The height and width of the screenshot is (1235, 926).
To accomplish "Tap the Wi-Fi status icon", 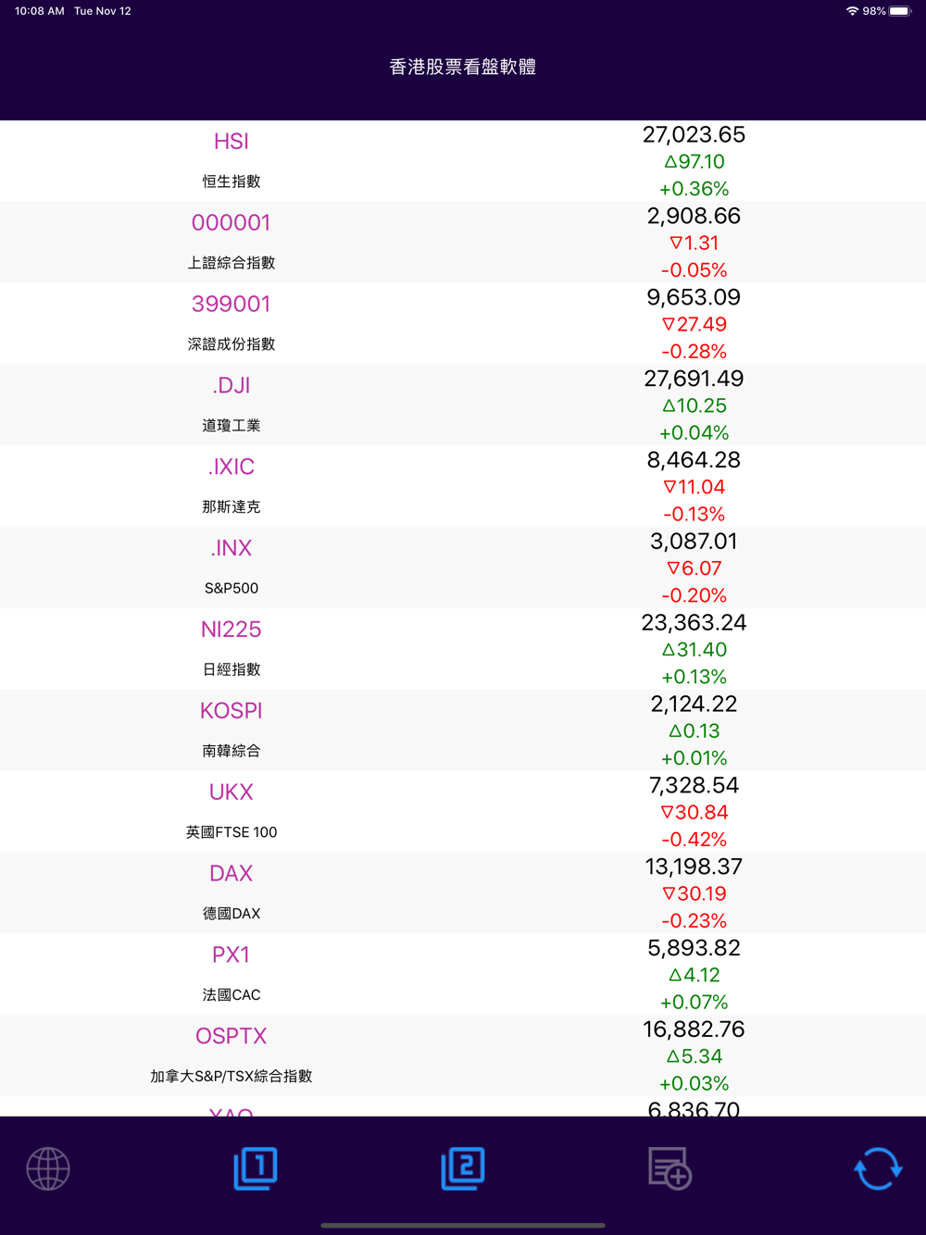I will pos(852,11).
